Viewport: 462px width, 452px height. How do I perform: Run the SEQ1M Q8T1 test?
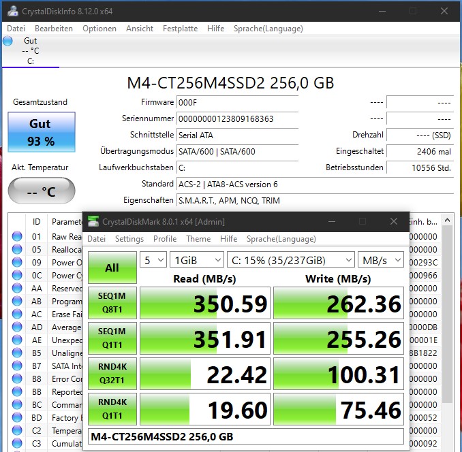(x=112, y=303)
